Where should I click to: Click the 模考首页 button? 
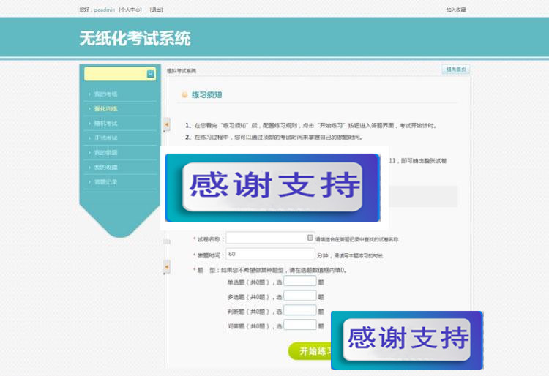[455, 69]
